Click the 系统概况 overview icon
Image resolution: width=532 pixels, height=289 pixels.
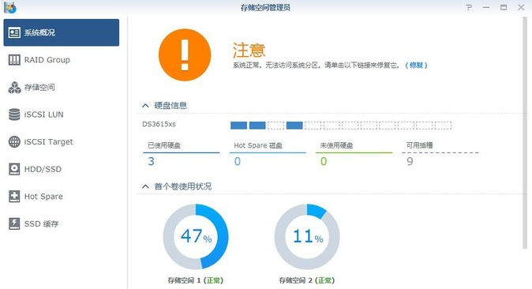click(x=14, y=32)
